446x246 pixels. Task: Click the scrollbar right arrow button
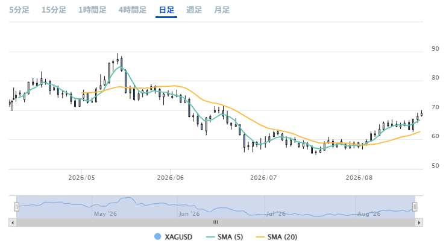pos(419,222)
